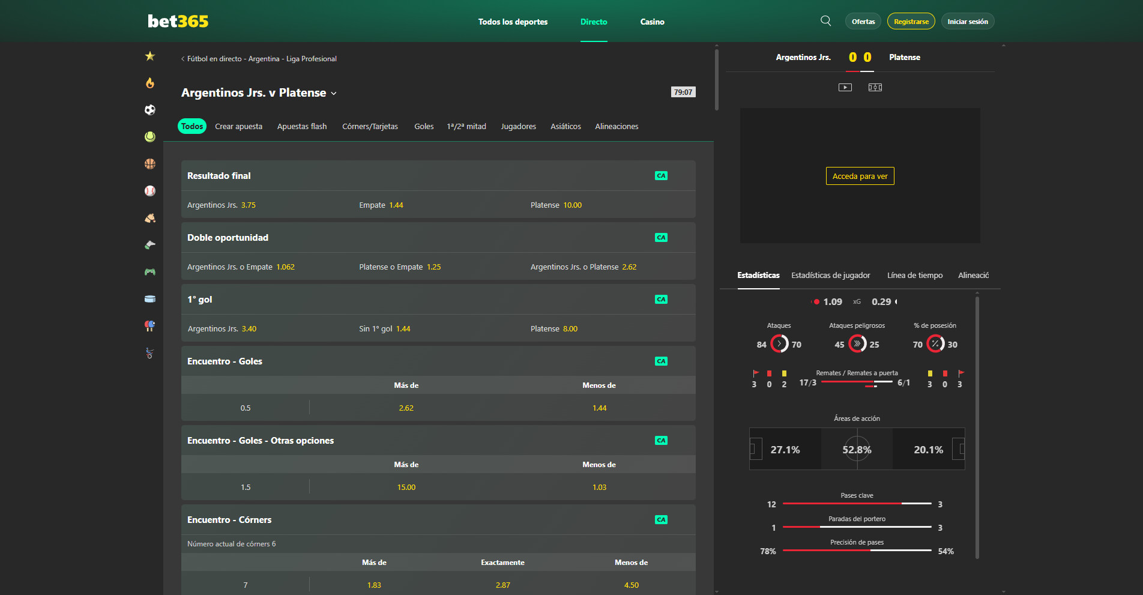
Task: Collapse the 1° gol market
Action: [x=438, y=300]
